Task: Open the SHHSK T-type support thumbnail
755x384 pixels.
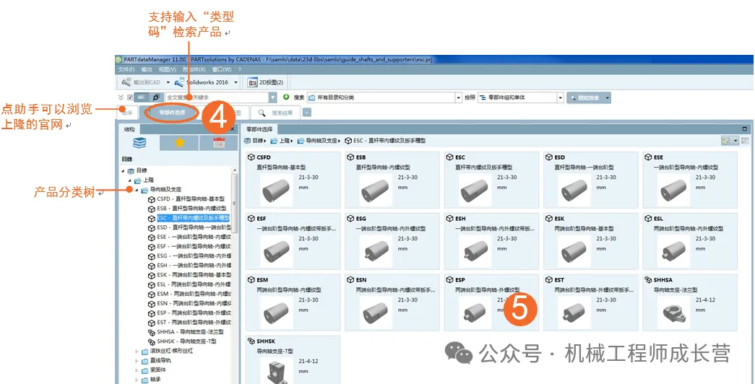Action: 277,370
